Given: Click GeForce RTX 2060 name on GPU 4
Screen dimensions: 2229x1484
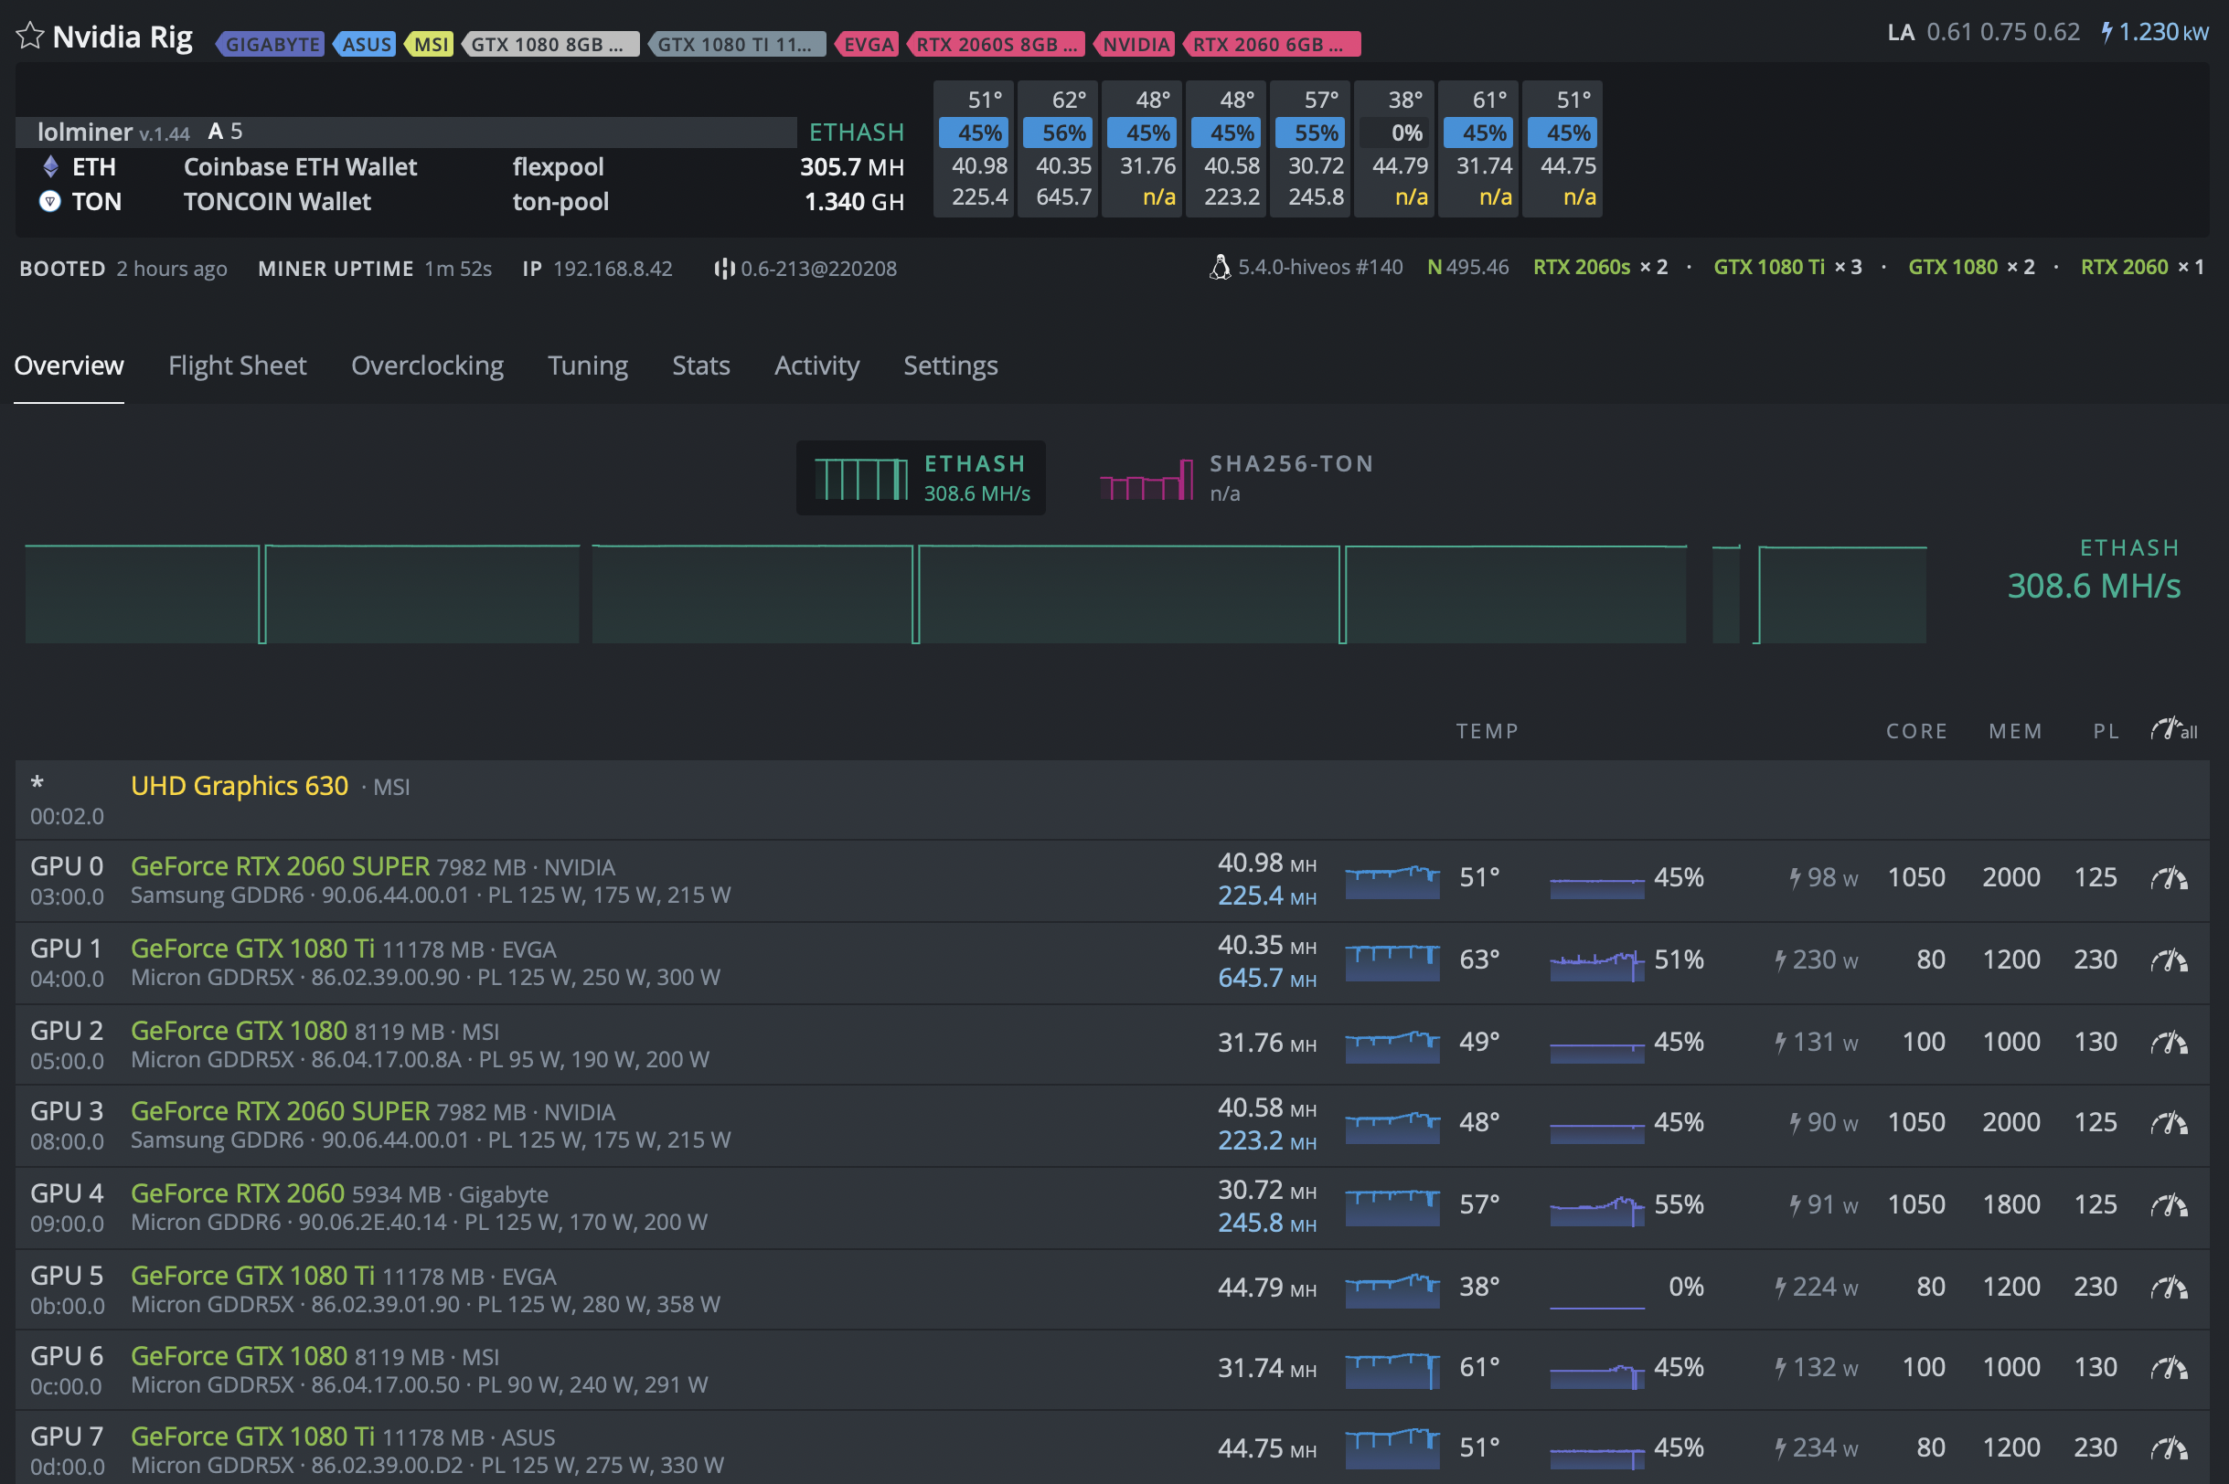Looking at the screenshot, I should pyautogui.click(x=238, y=1193).
